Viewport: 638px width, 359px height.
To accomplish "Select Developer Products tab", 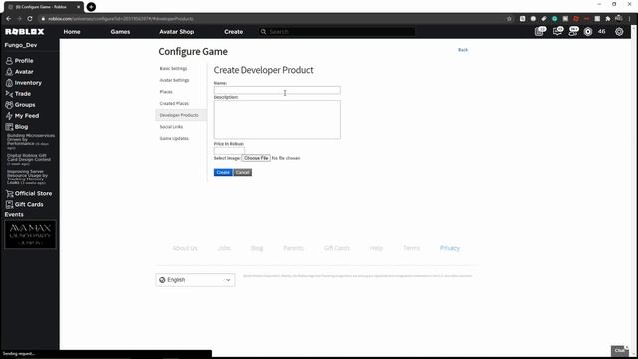I will click(180, 115).
